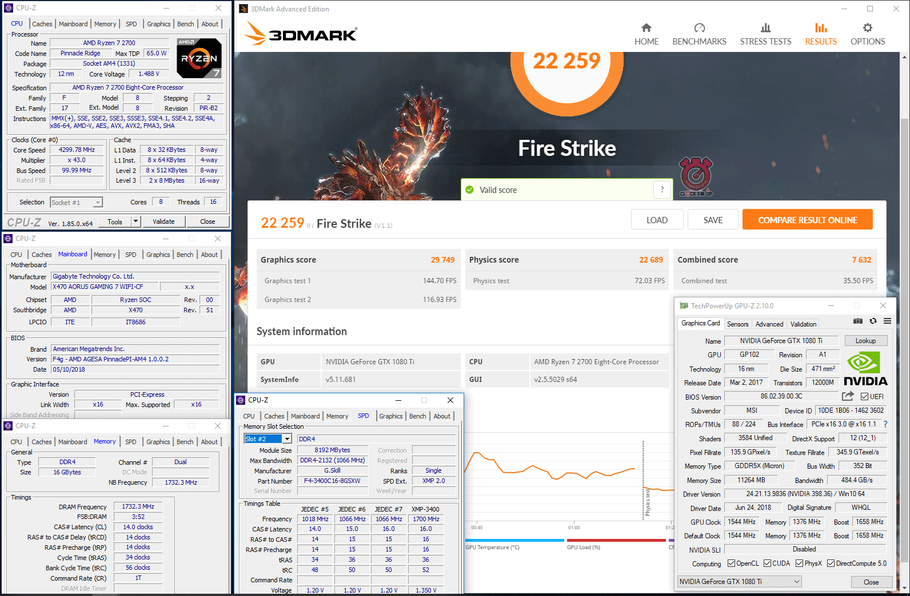The image size is (910, 596).
Task: Open the 3DMark Home page
Action: click(646, 34)
